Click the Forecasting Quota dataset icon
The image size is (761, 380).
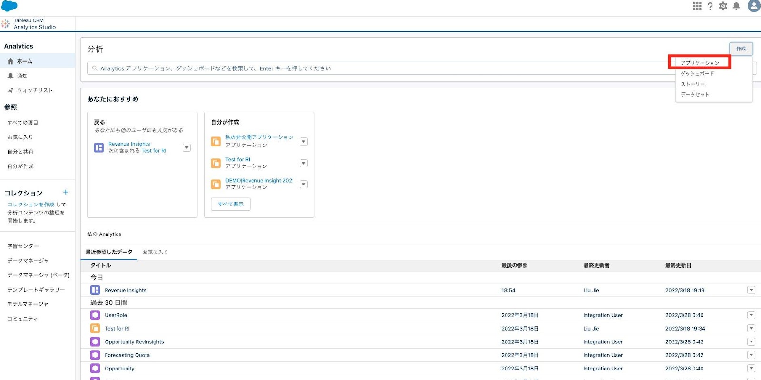pyautogui.click(x=95, y=355)
